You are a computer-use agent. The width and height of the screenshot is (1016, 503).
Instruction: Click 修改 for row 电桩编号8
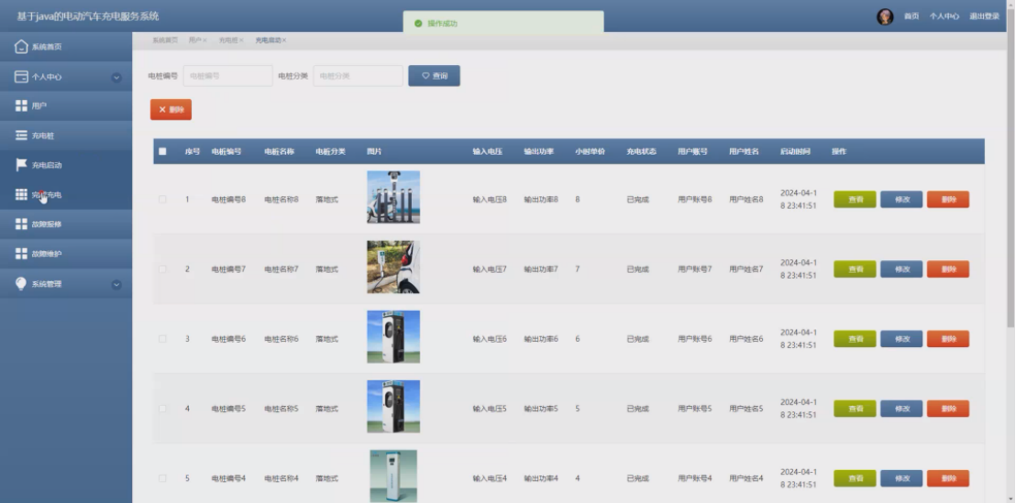[x=901, y=200]
